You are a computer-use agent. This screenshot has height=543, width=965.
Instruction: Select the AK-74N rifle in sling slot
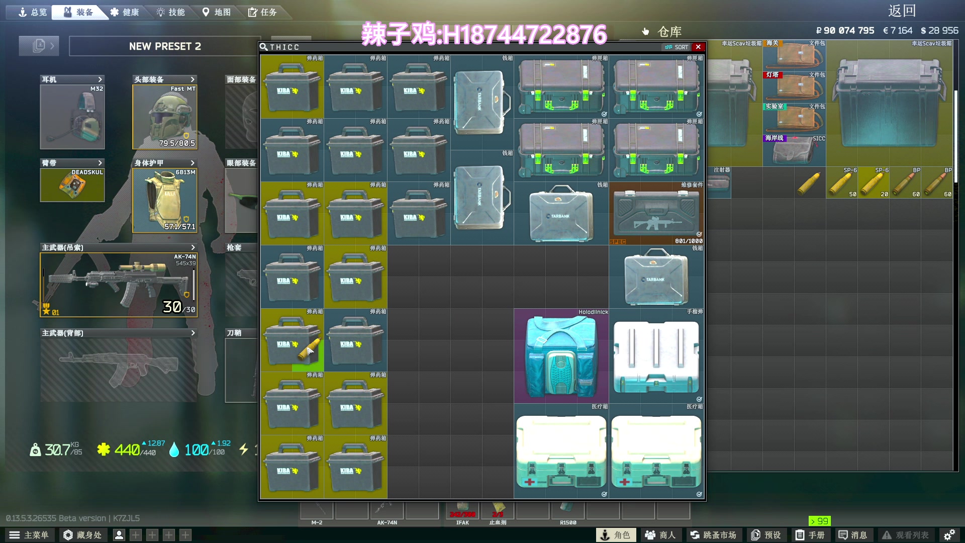119,285
